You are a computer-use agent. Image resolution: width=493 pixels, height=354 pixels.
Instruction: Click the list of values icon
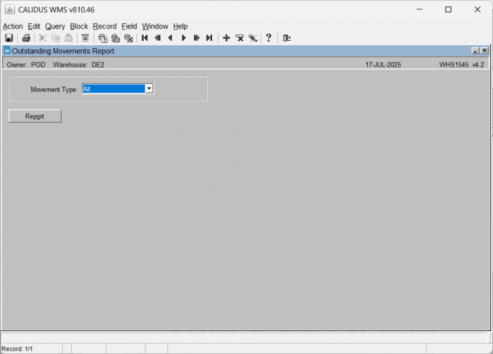click(x=85, y=38)
